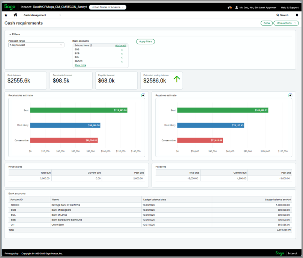Remove BOB from selected bank accounts
Image resolution: width=303 pixels, height=258 pixels.
pos(122,53)
